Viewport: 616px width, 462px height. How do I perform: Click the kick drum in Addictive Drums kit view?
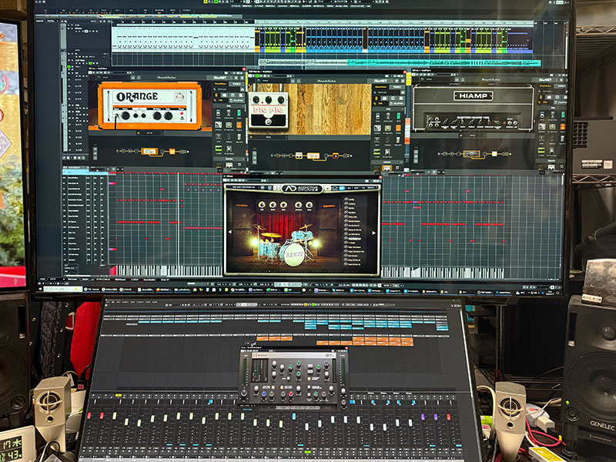pos(294,255)
